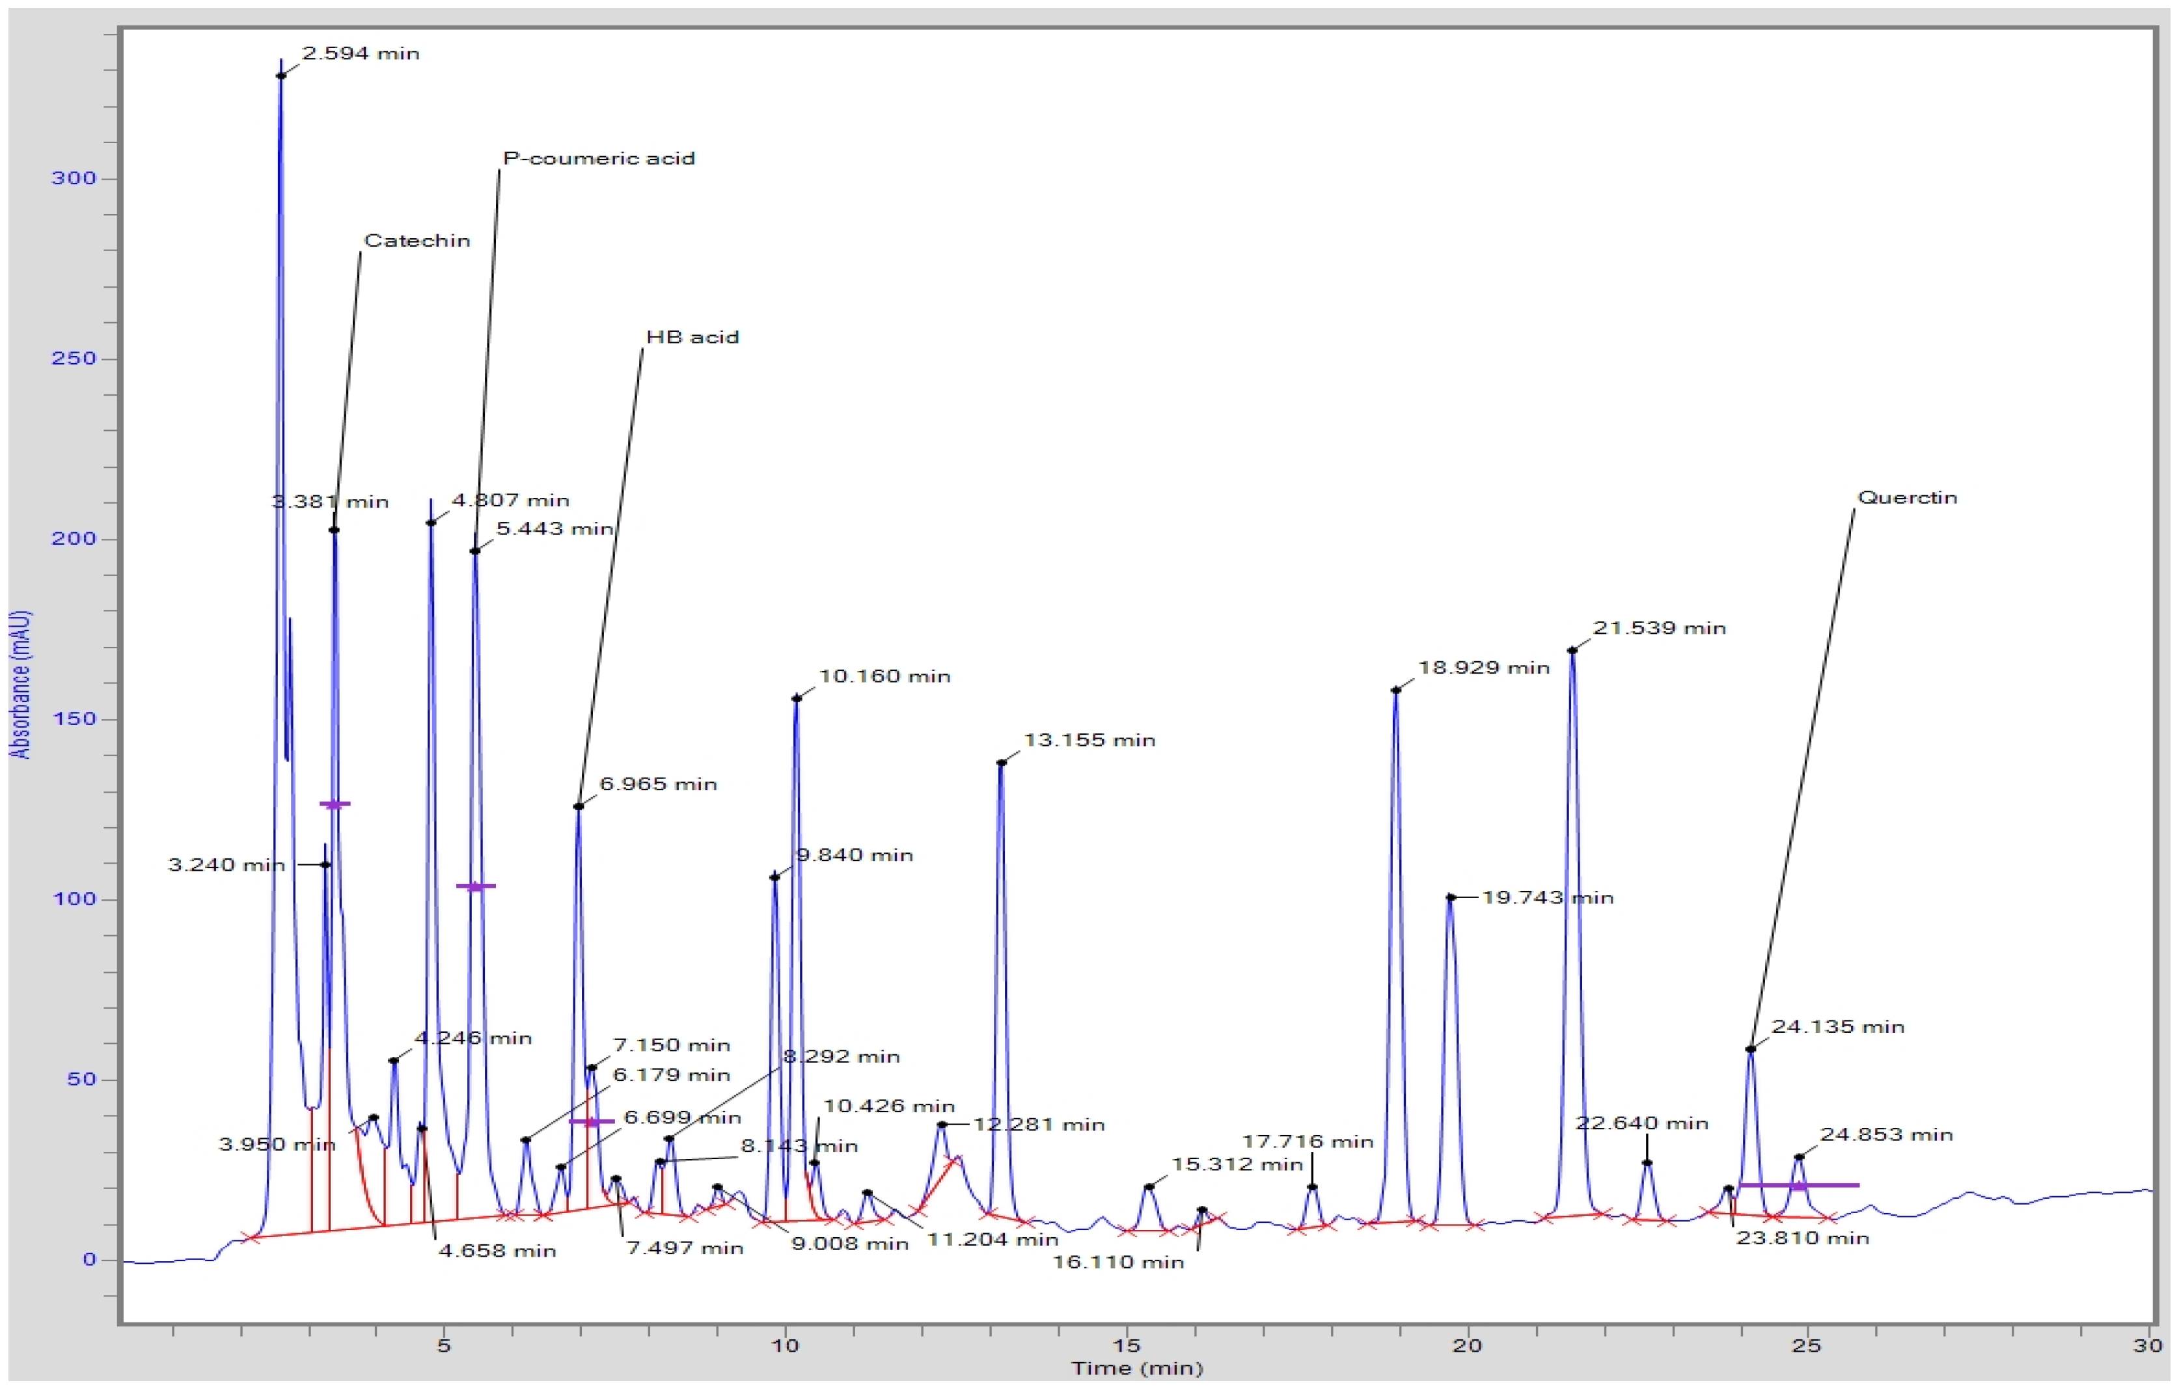Select the HB acid peak label

692,336
